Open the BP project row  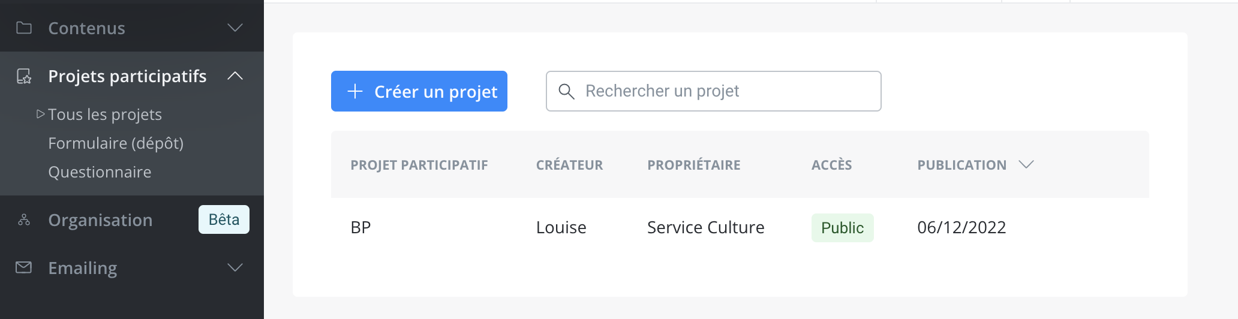(740, 228)
